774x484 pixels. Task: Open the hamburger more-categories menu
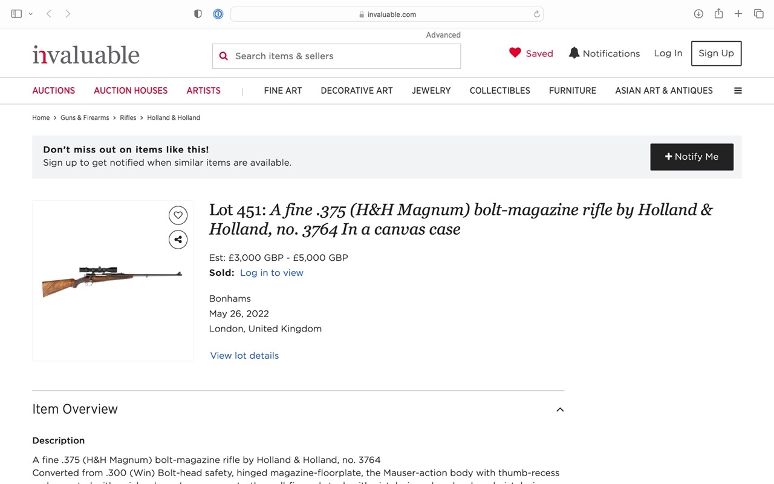coord(738,91)
